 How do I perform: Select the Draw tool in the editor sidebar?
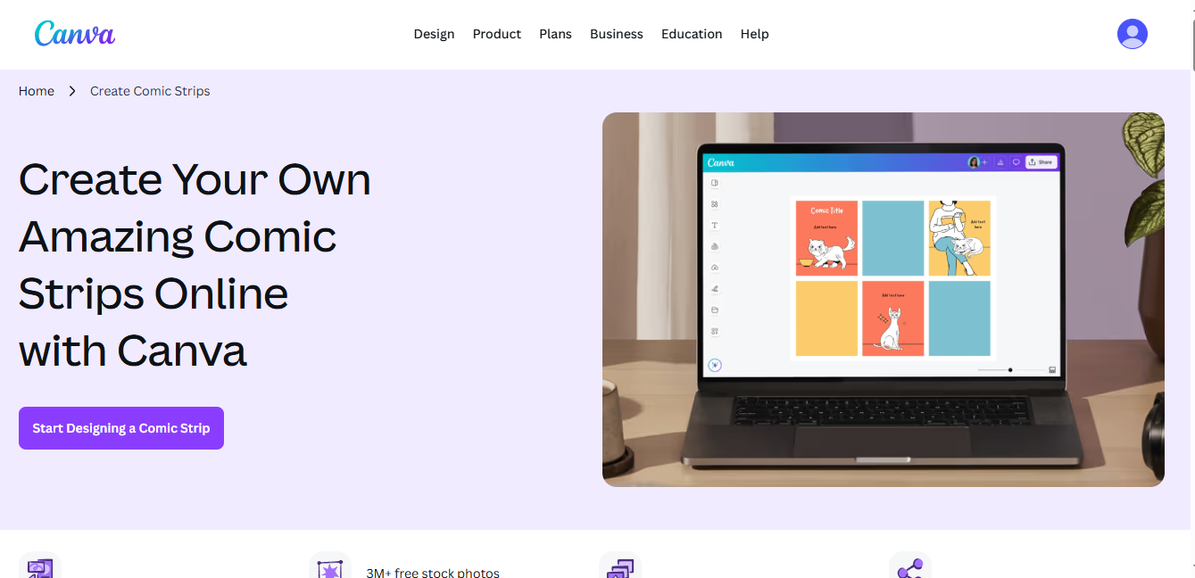tap(714, 289)
